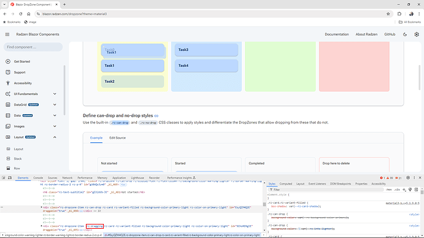Activate DevTools inspect element picker

click(4, 178)
